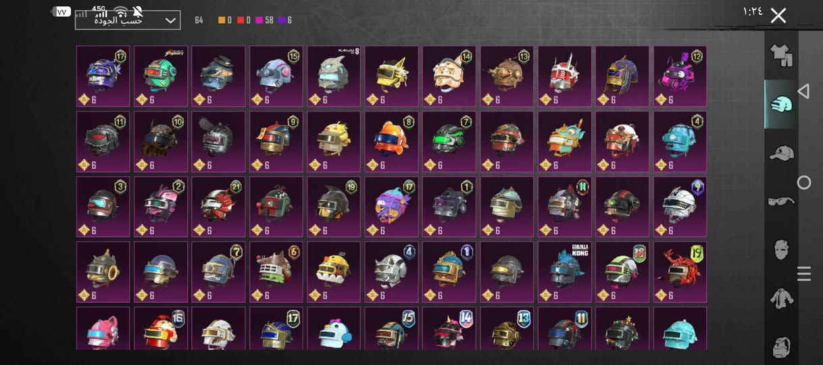The height and width of the screenshot is (365, 823).
Task: Select the pink cat ears helmet
Action: click(103, 328)
